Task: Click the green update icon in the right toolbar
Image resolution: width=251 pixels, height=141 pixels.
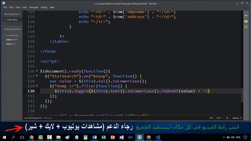Action: point(246,27)
